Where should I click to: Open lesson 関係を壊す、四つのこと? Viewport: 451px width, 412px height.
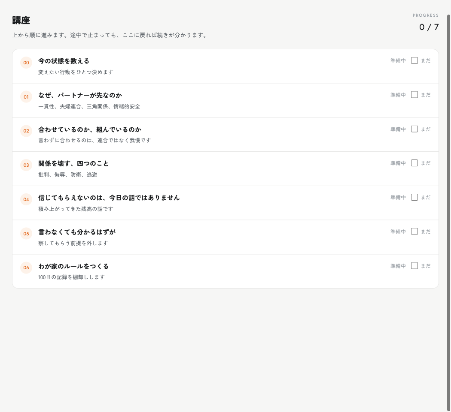(73, 163)
